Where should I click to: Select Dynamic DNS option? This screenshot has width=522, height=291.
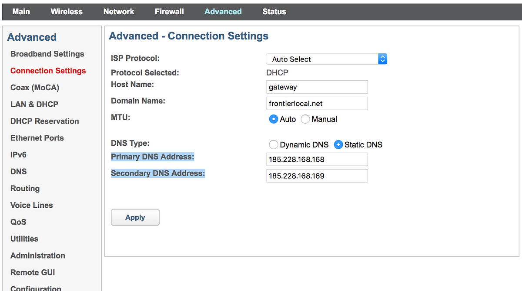point(274,144)
